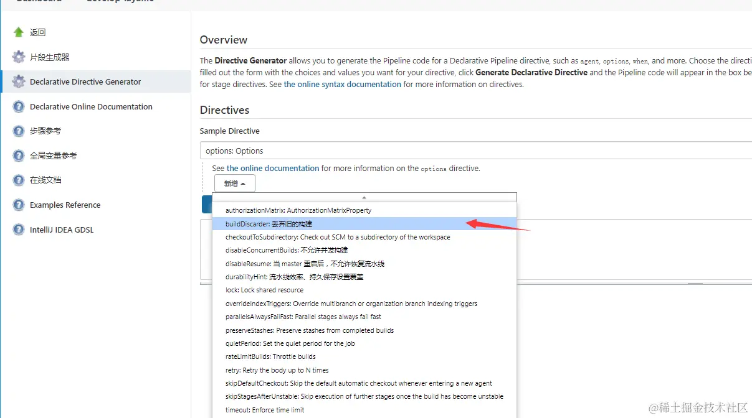Click the help icon beside Examples Reference
Viewport: 752px width, 418px height.
point(19,205)
